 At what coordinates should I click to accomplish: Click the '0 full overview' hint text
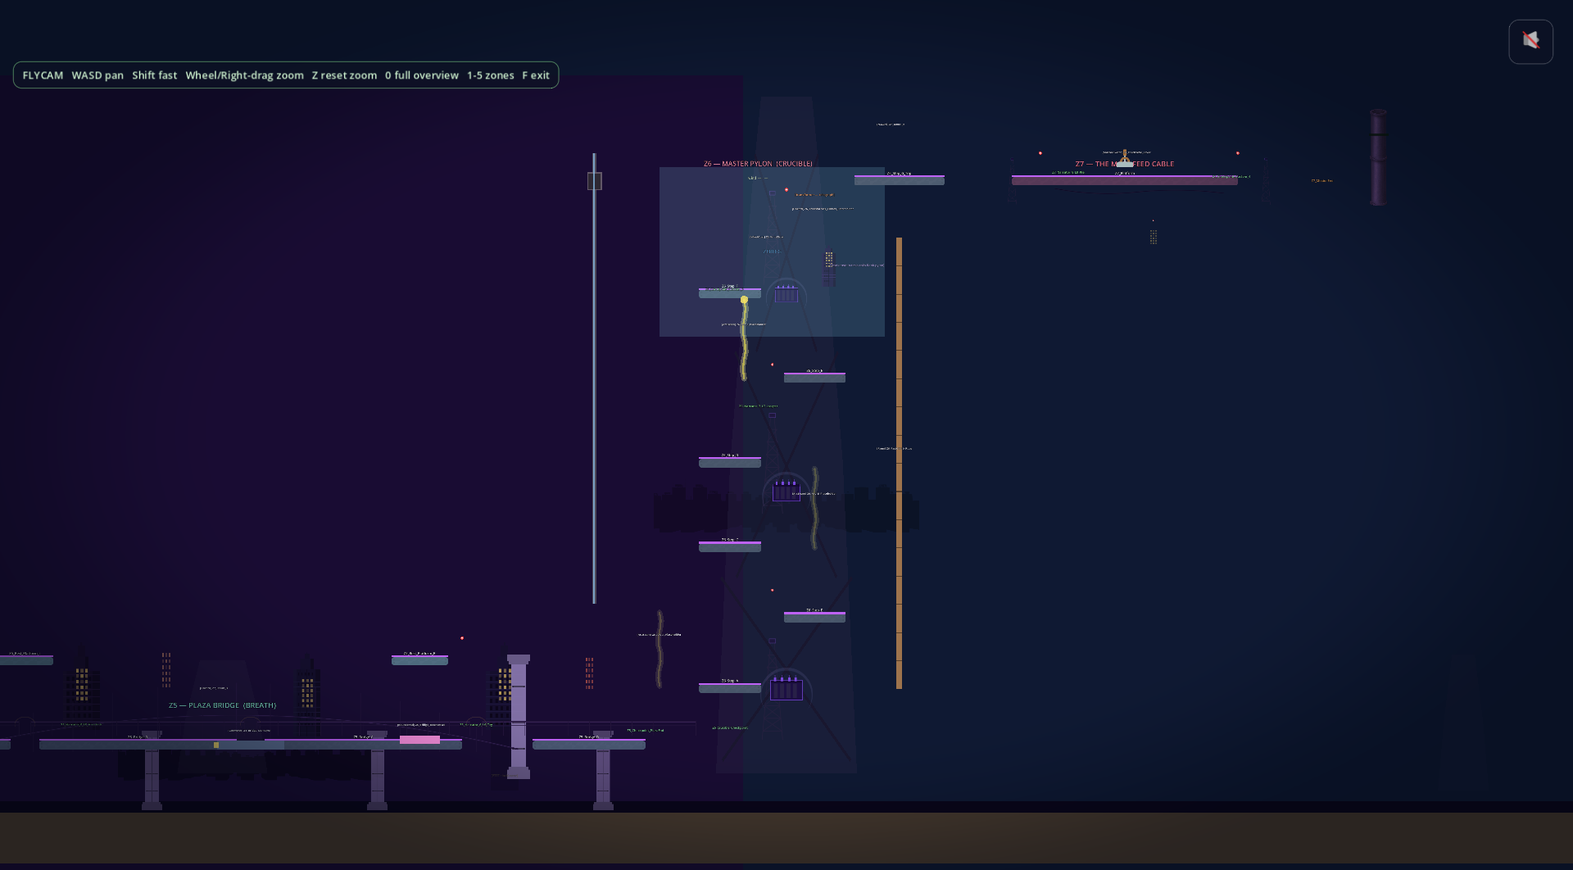click(x=422, y=75)
